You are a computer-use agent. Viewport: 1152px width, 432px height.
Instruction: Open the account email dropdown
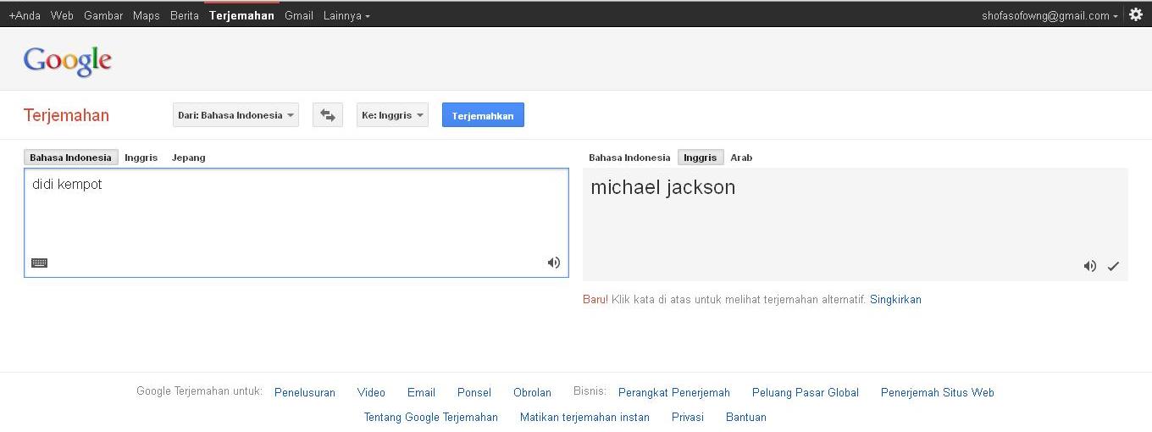pyautogui.click(x=1050, y=15)
